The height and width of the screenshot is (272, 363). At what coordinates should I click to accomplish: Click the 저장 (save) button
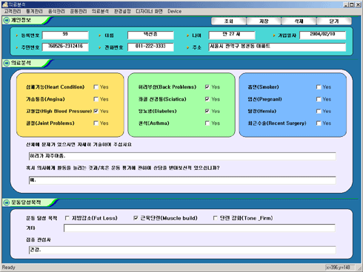tap(264, 21)
